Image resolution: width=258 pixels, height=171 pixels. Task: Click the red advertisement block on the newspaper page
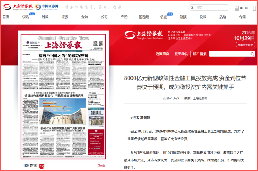click(x=96, y=142)
